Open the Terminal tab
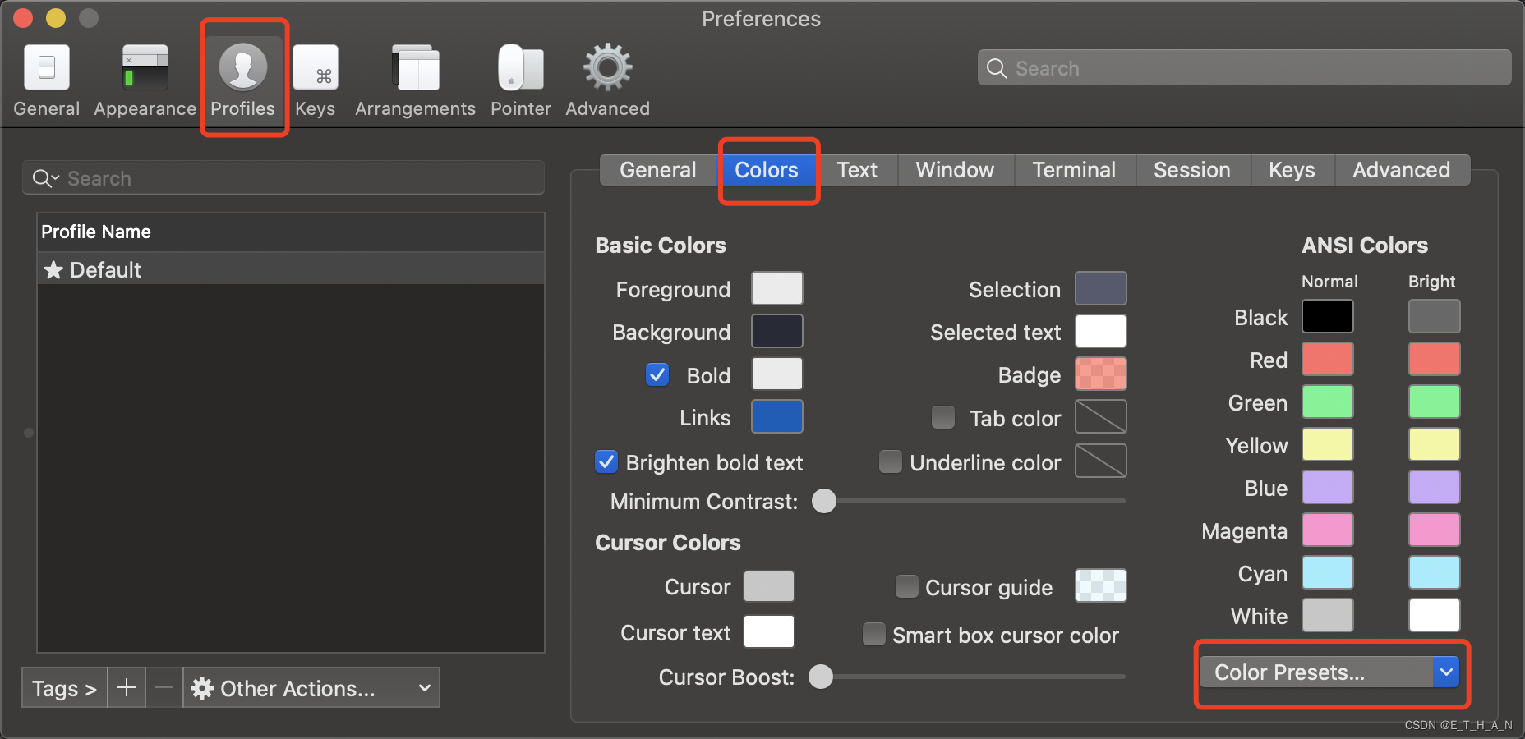This screenshot has width=1525, height=739. click(1074, 170)
